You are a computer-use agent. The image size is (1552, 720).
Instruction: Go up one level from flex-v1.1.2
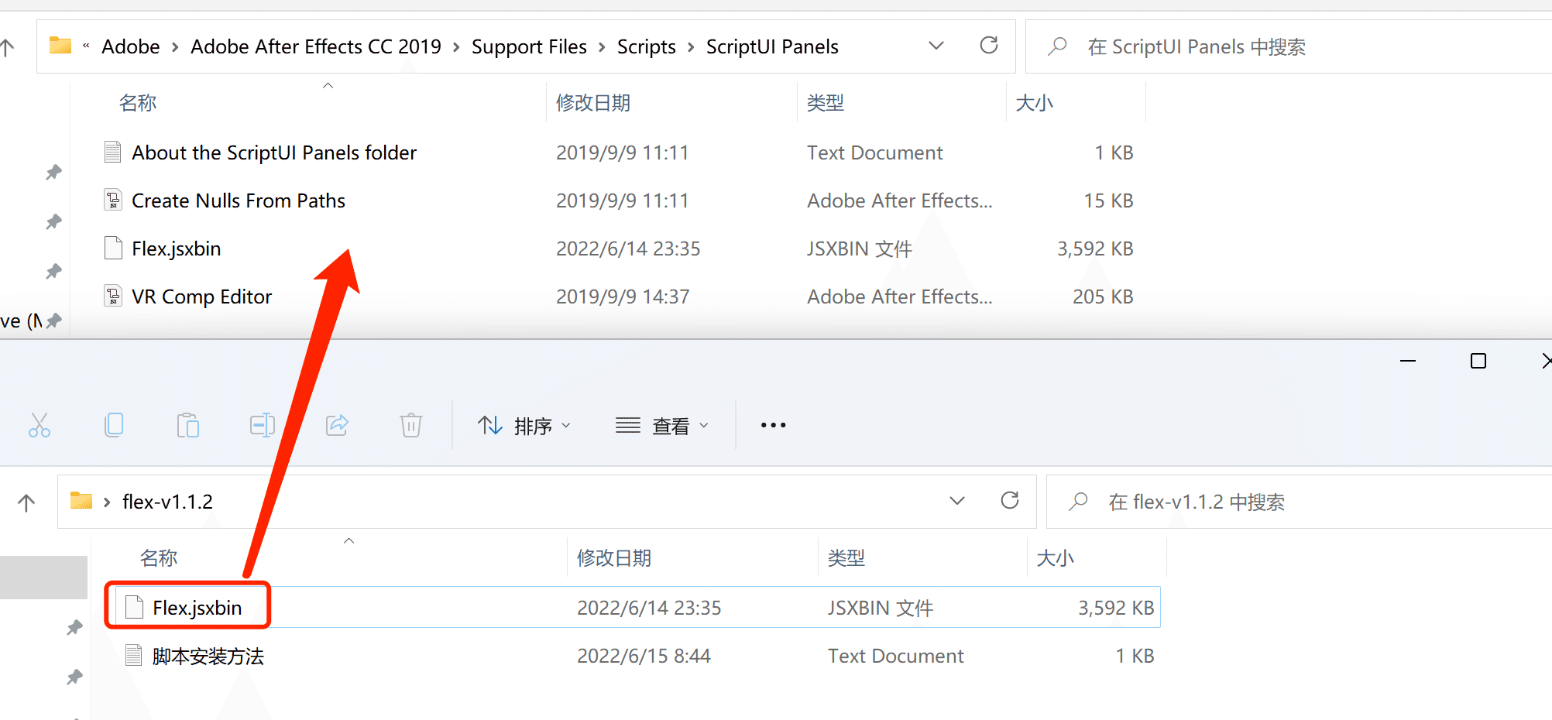(x=26, y=502)
